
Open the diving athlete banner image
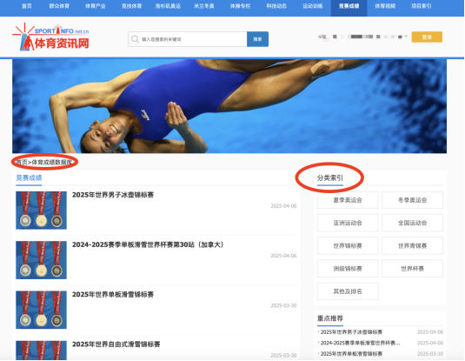[229, 106]
